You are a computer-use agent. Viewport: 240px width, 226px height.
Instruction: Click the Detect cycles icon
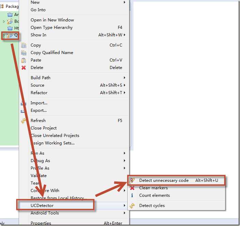tap(132, 206)
